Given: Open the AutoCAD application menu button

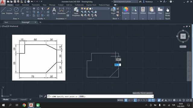Looking at the screenshot, I should 3,3.
